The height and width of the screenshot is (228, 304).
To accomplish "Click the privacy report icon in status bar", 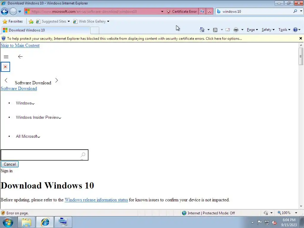I will (x=266, y=213).
